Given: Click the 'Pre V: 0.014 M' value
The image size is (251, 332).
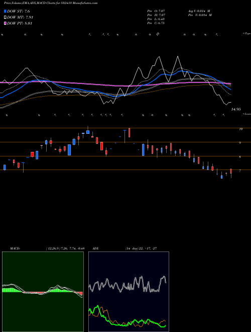Looking at the screenshot, I should (200, 15).
